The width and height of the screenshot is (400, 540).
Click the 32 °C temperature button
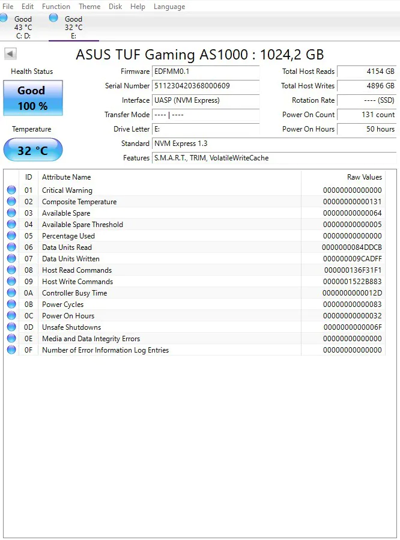tap(33, 150)
